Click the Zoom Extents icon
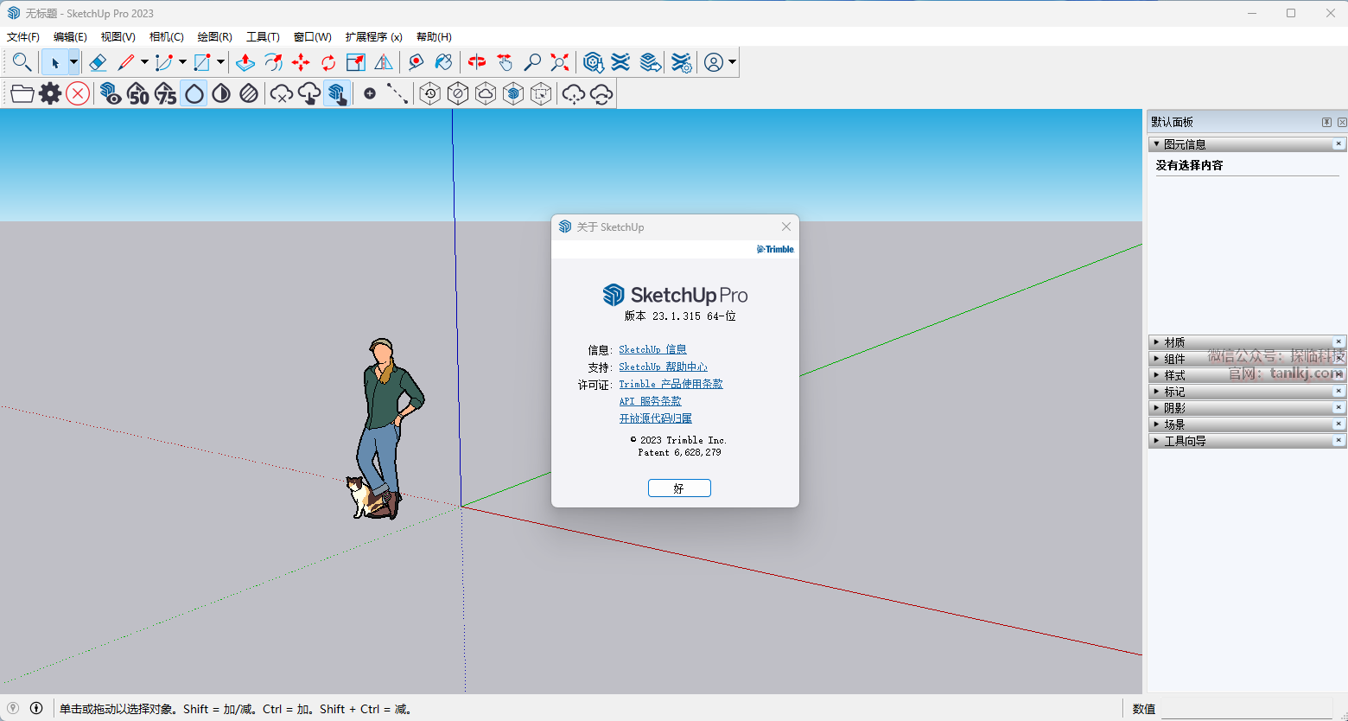 click(x=560, y=62)
